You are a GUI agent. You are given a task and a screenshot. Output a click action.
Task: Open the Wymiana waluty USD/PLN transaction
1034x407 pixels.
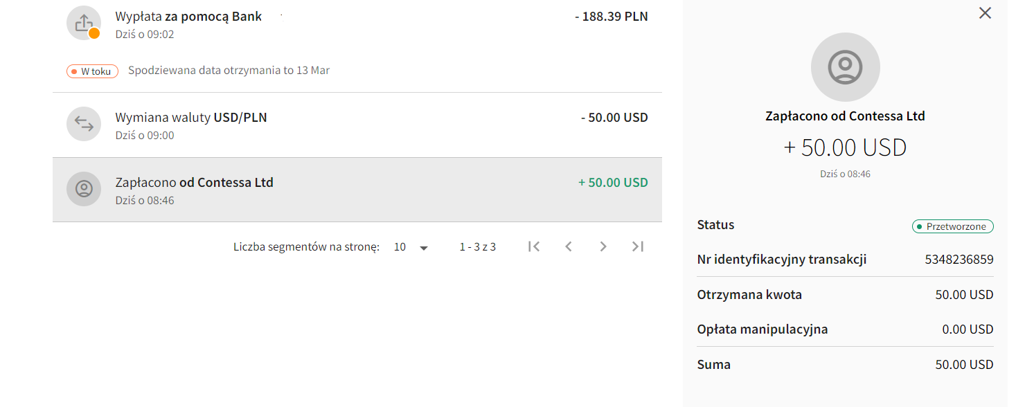(357, 125)
